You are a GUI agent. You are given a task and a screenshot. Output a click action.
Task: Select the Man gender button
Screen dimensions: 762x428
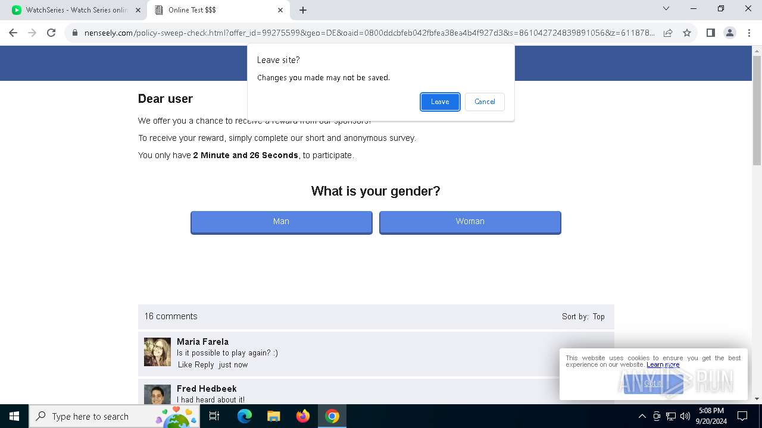(281, 222)
